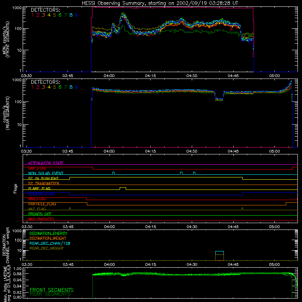The width and height of the screenshot is (302, 302).
Task: Click the 0.94 value on the livetime axis
Action: (17, 286)
